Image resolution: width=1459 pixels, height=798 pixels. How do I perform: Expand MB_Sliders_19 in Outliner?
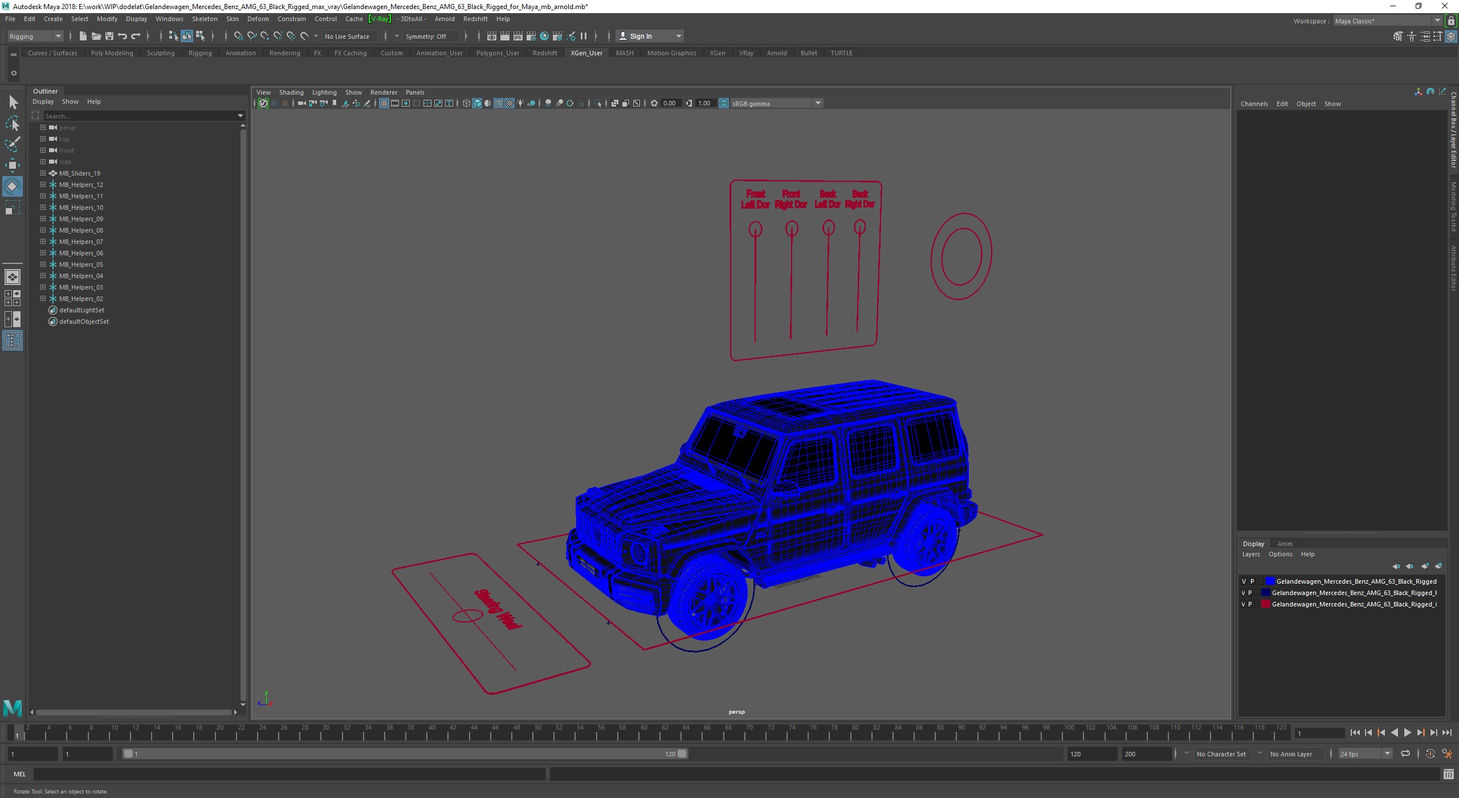[43, 173]
